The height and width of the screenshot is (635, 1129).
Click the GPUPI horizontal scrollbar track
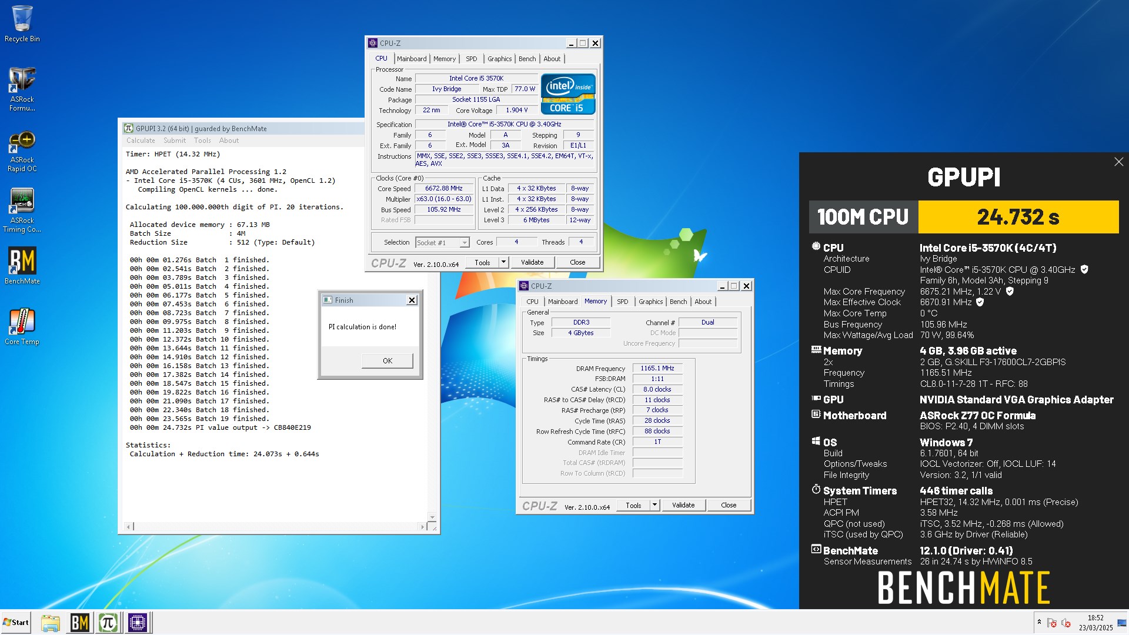(276, 527)
